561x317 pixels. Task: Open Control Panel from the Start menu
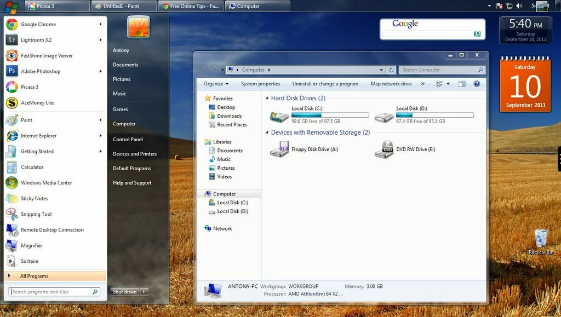click(128, 140)
